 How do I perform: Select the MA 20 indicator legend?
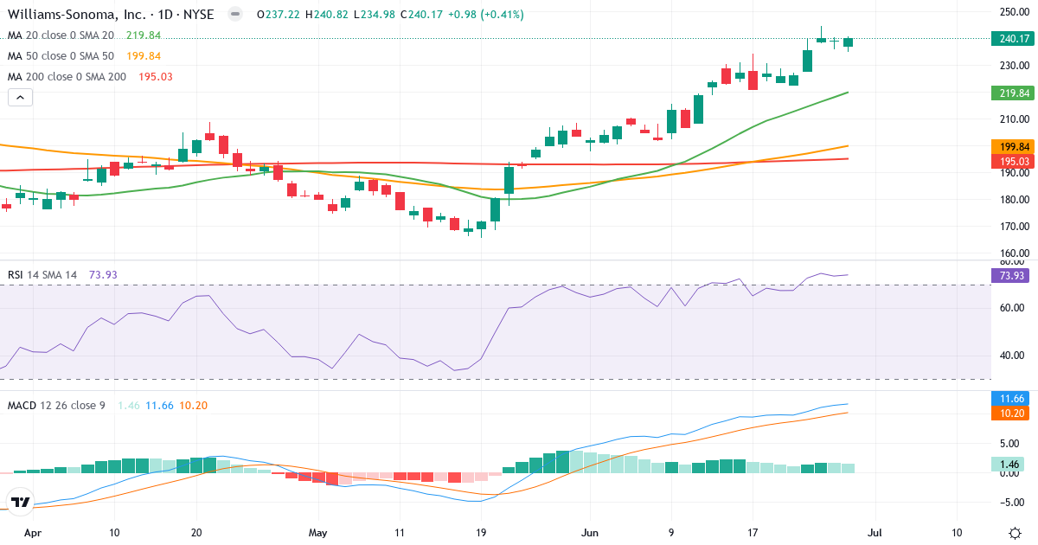tap(61, 35)
